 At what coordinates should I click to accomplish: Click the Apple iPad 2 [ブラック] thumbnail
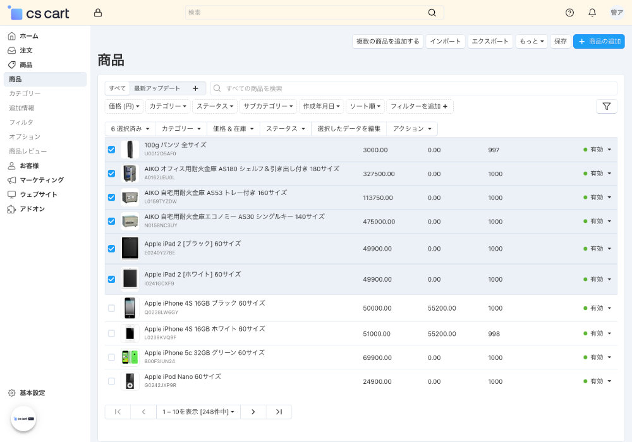[130, 248]
